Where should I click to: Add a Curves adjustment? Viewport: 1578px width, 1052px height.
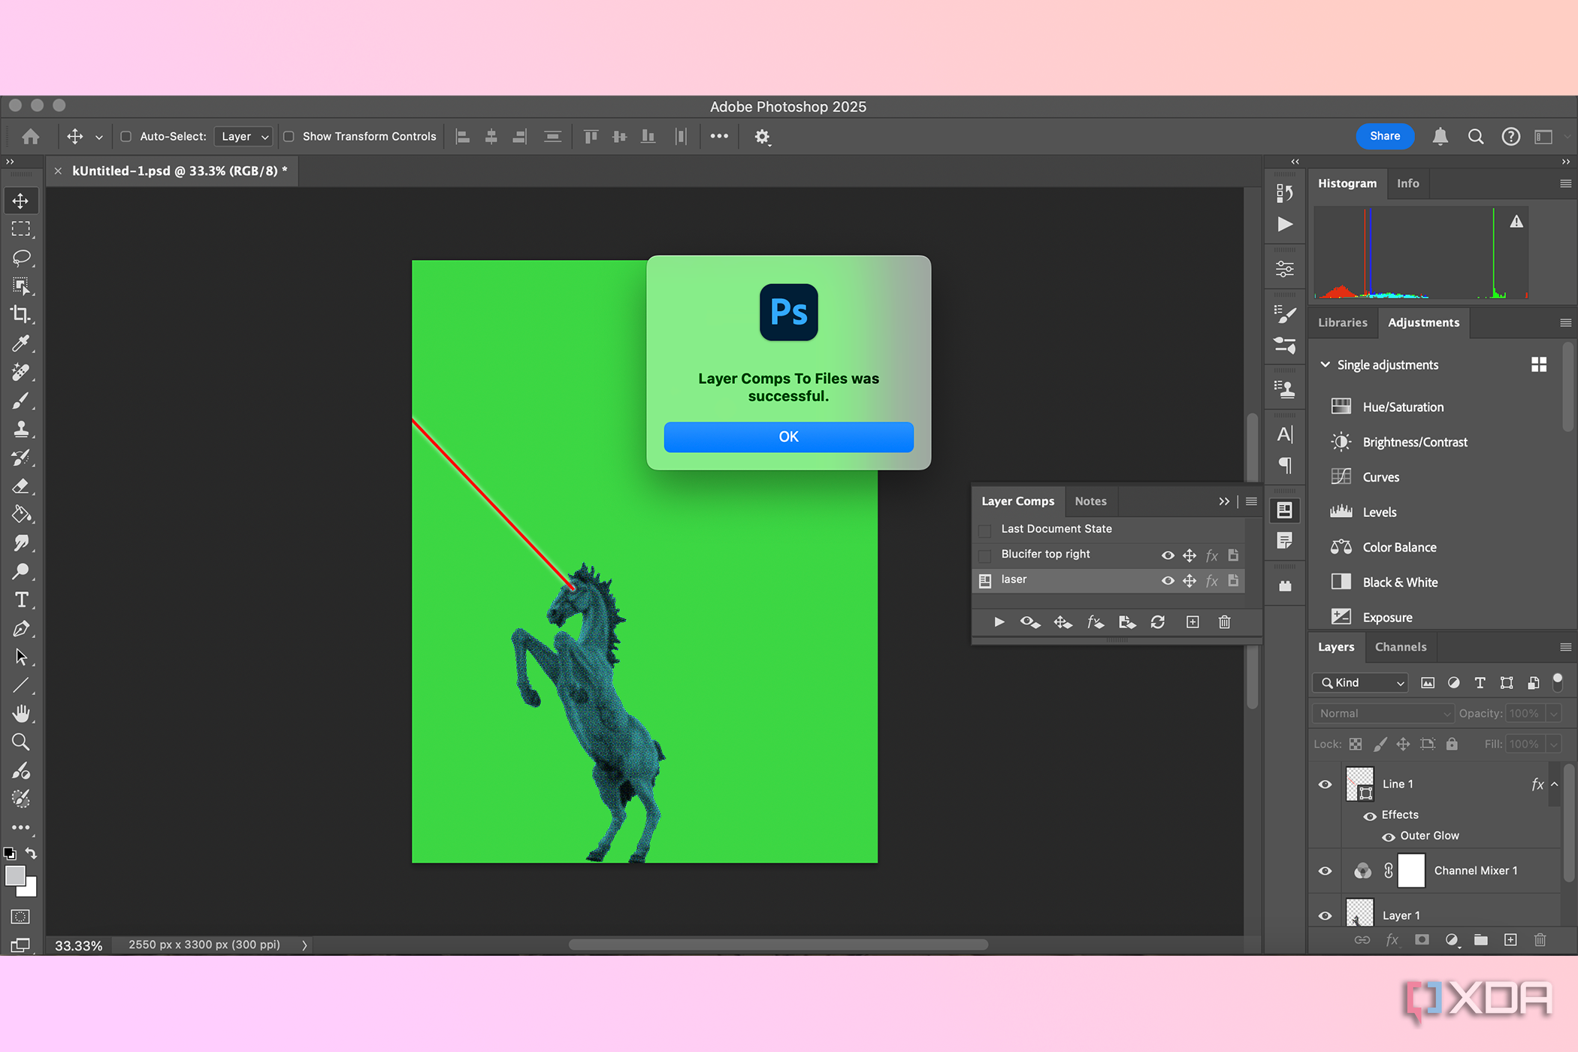[1381, 477]
